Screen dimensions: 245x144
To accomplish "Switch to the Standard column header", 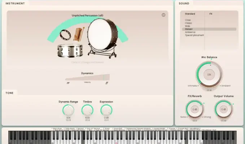I will point(190,14).
